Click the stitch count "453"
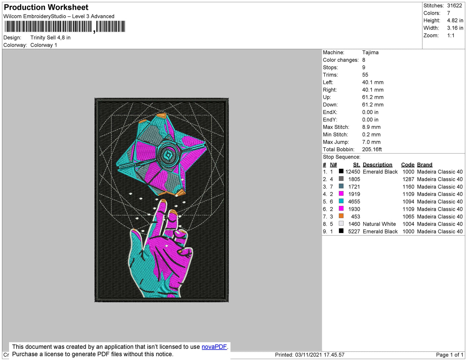This screenshot has width=467, height=361. pyautogui.click(x=356, y=217)
